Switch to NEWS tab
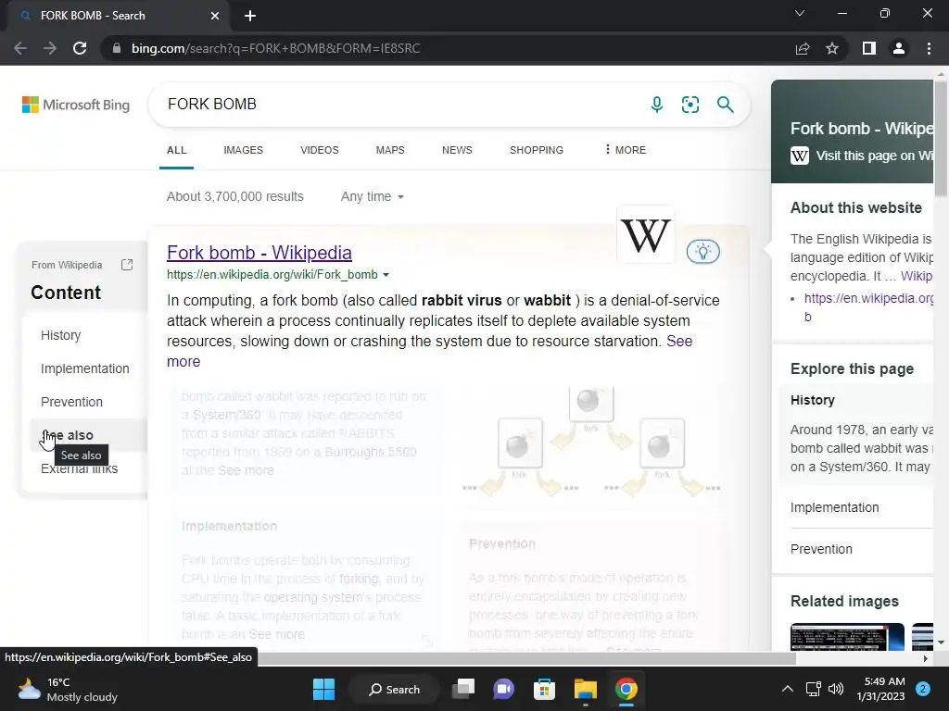 click(x=457, y=150)
